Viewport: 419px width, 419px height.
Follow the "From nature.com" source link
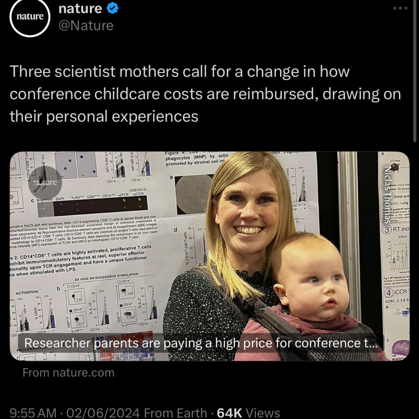click(x=68, y=373)
